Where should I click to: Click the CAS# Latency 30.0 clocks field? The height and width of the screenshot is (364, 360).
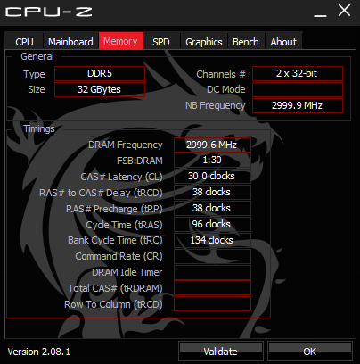pos(212,176)
